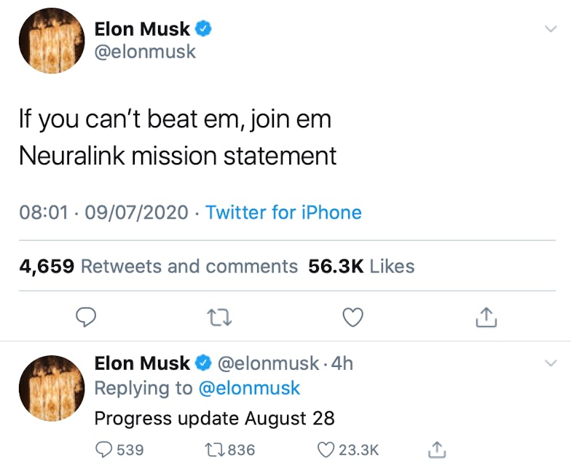
Task: Like the main tweet with heart icon
Action: click(x=353, y=317)
